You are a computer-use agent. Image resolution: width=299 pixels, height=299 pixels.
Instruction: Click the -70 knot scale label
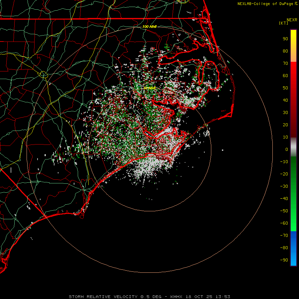click(284, 236)
